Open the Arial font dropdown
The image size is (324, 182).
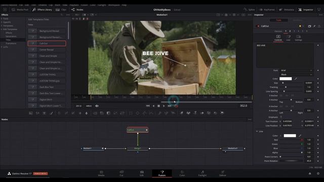[x=296, y=70]
